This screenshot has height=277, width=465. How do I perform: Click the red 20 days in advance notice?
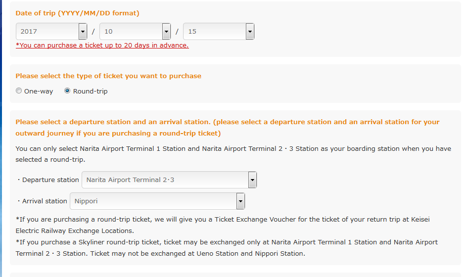click(102, 46)
